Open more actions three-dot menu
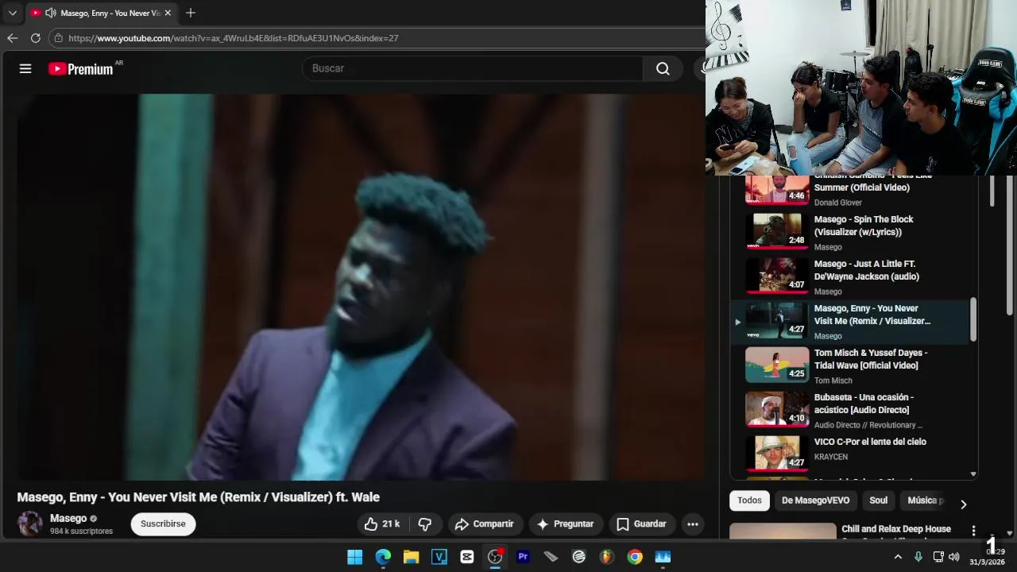Viewport: 1017px width, 572px height. coord(693,524)
